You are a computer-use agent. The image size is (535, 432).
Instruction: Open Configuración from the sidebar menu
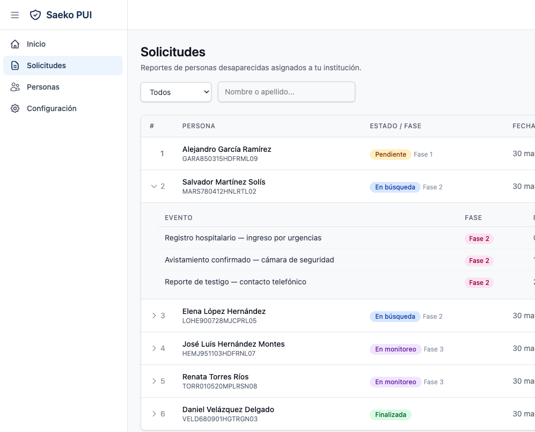(52, 108)
